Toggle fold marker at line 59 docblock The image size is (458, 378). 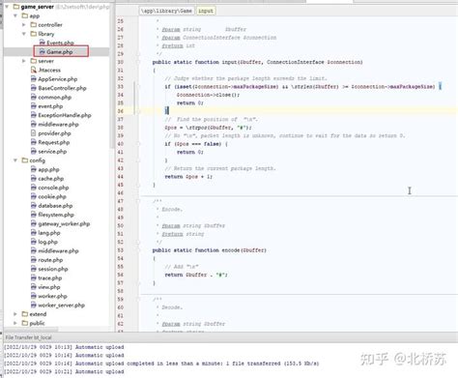click(138, 299)
